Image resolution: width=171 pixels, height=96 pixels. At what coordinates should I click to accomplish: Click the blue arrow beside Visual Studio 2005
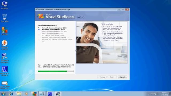(x=39, y=30)
